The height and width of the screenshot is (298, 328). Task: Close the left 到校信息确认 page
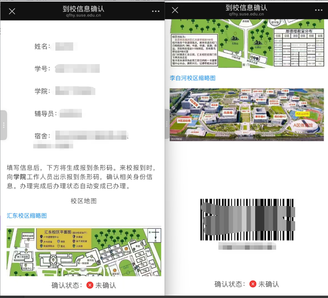(x=12, y=11)
